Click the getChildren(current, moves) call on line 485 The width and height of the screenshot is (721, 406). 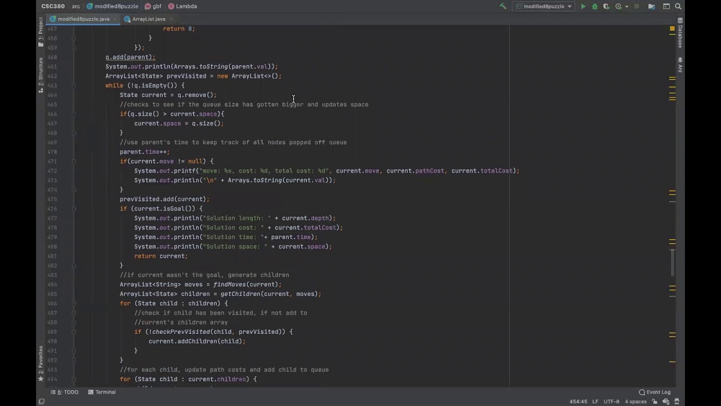coord(269,294)
